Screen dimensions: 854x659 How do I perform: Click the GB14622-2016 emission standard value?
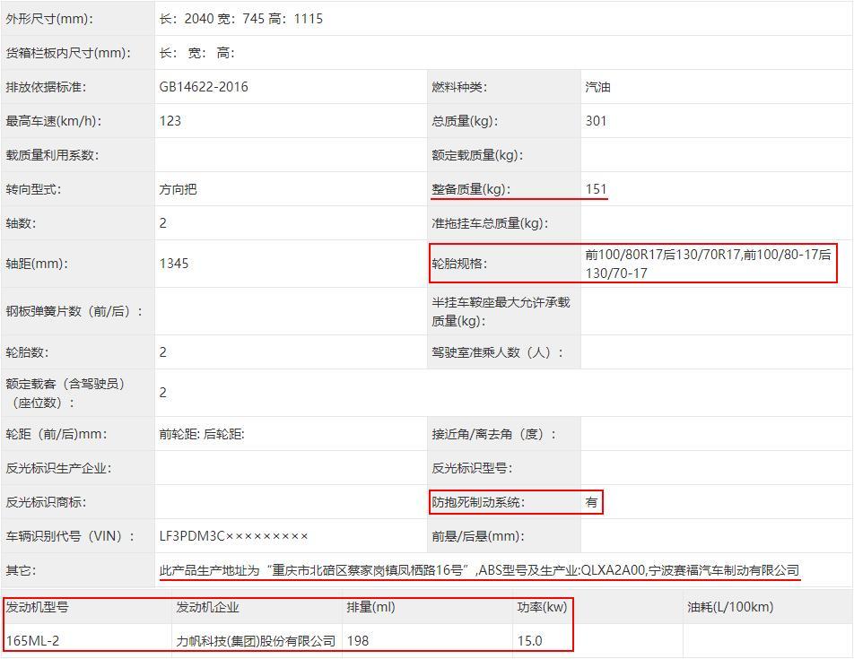click(x=204, y=87)
